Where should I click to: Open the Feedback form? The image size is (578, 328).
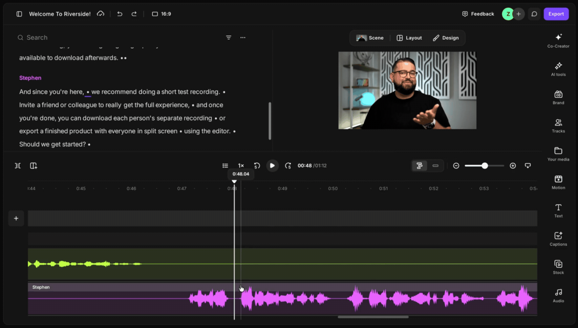click(x=478, y=14)
